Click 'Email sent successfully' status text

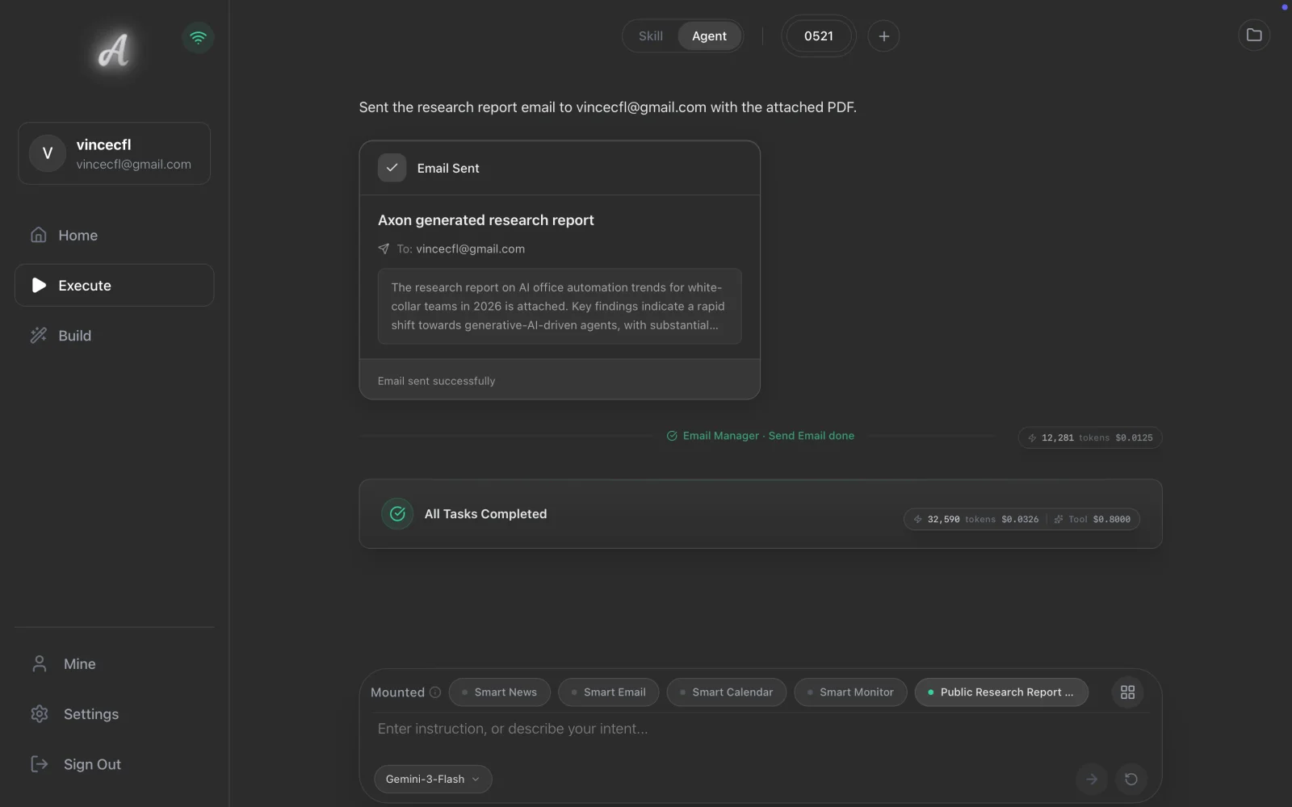[x=437, y=381]
